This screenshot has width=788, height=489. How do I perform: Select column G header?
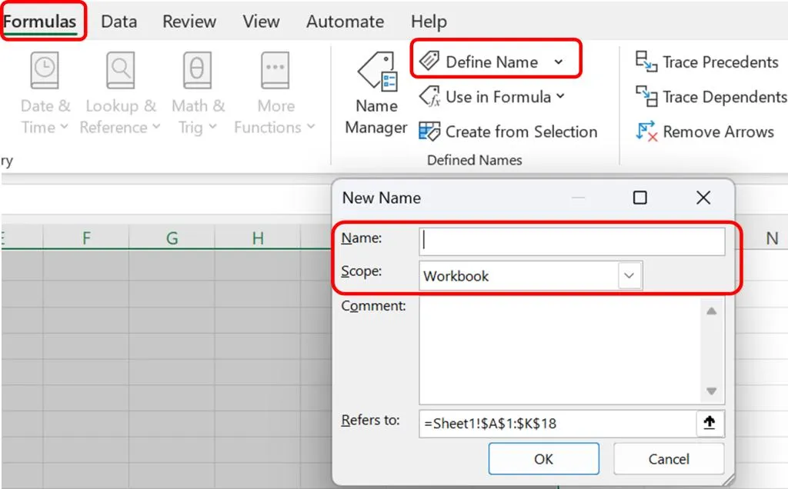tap(172, 238)
